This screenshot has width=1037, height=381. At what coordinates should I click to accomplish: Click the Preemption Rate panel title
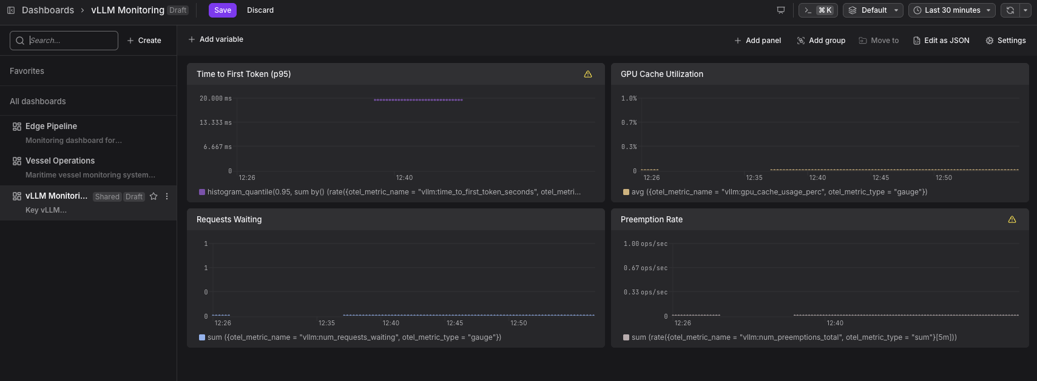652,219
